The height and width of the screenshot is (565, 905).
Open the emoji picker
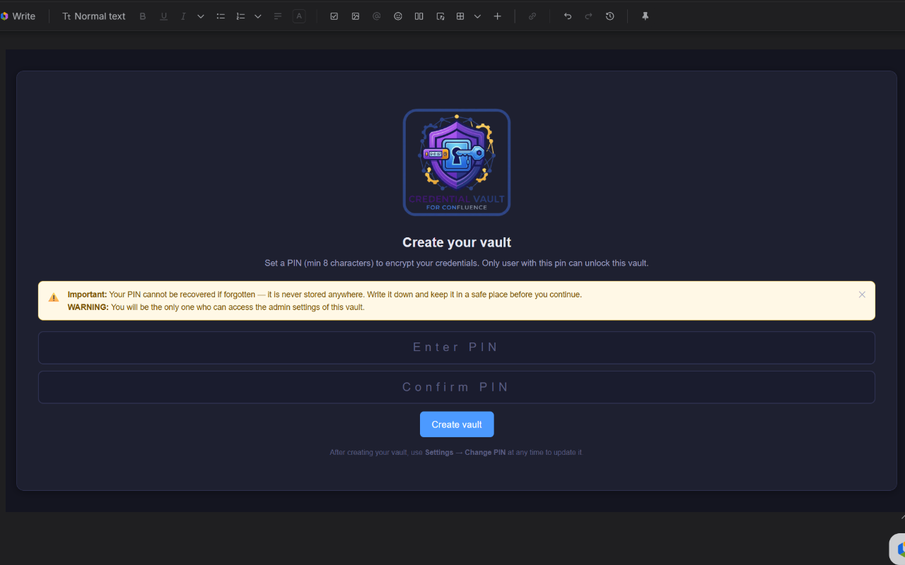coord(398,16)
